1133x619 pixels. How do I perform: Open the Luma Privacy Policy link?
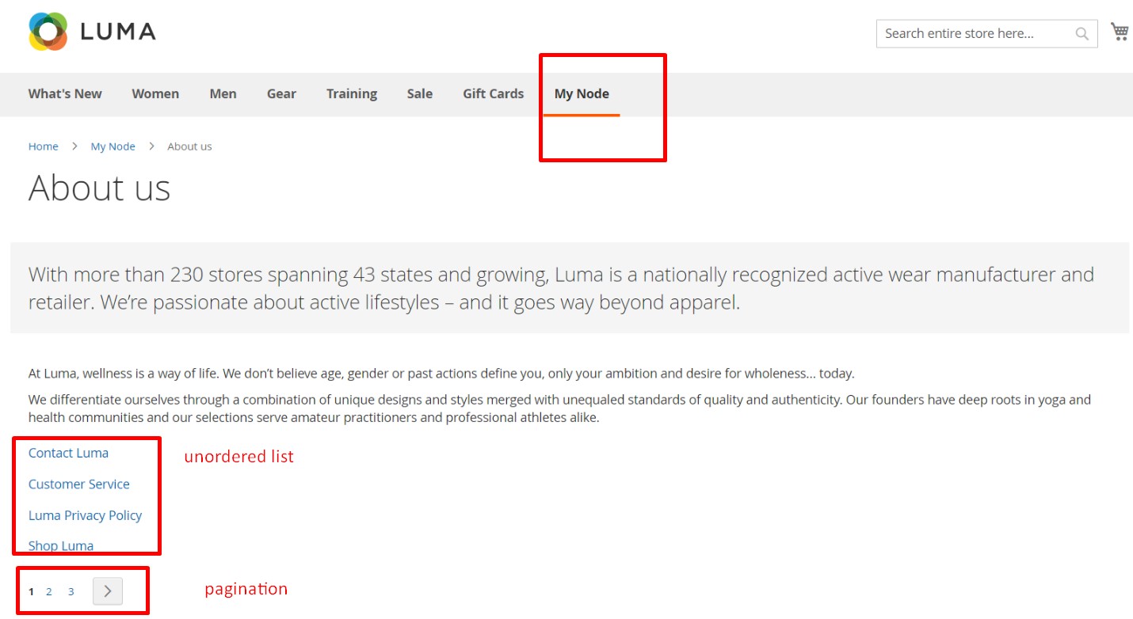click(x=85, y=515)
